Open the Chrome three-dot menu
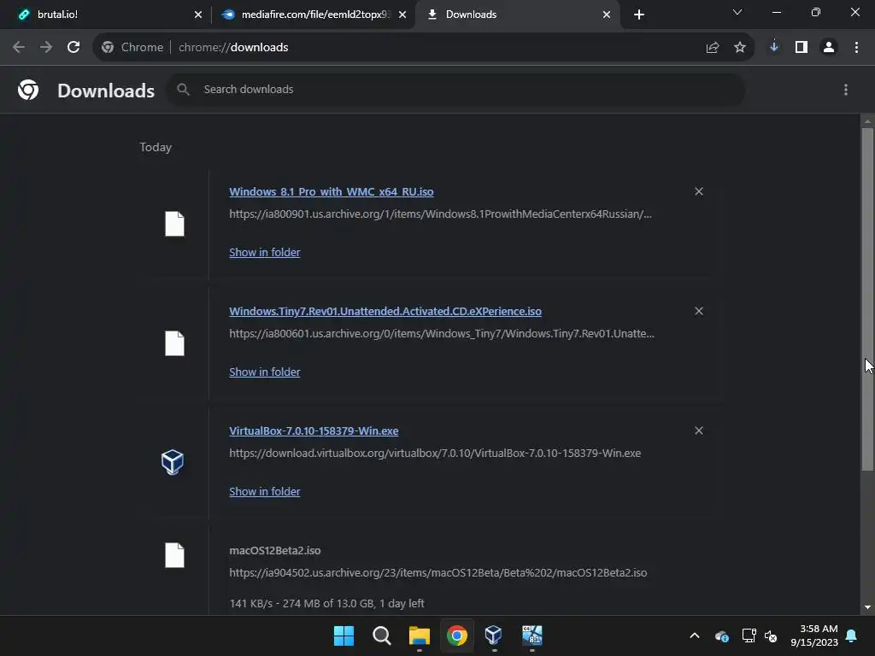Viewport: 875px width, 656px height. point(856,47)
